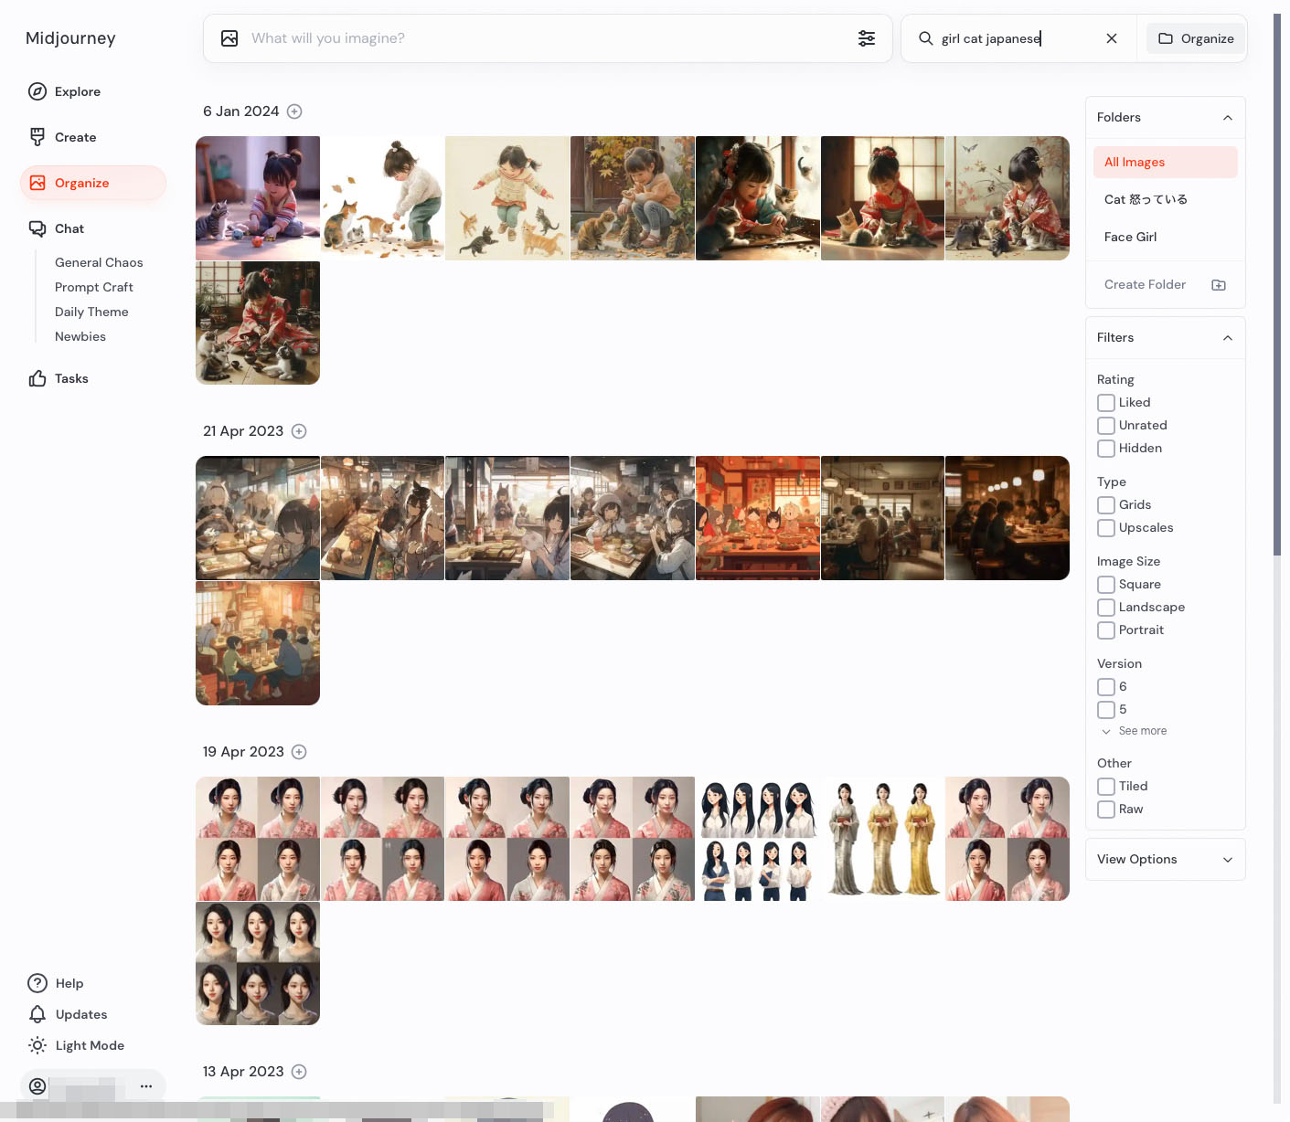Open the prompt settings sliders icon

point(867,38)
